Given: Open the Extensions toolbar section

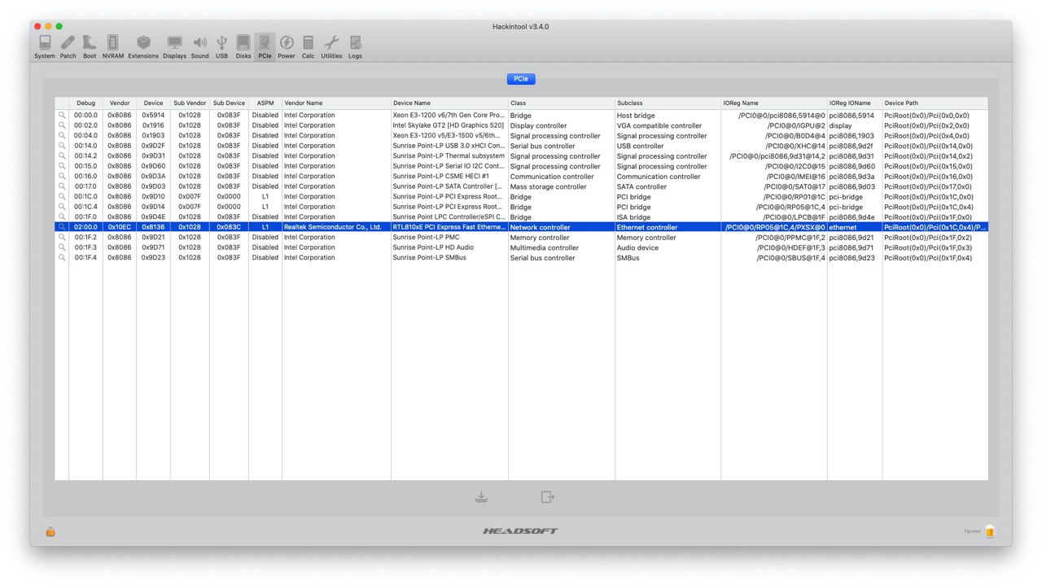Looking at the screenshot, I should click(x=143, y=46).
